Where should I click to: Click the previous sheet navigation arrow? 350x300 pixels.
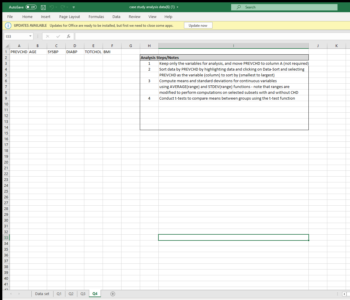pyautogui.click(x=11, y=294)
